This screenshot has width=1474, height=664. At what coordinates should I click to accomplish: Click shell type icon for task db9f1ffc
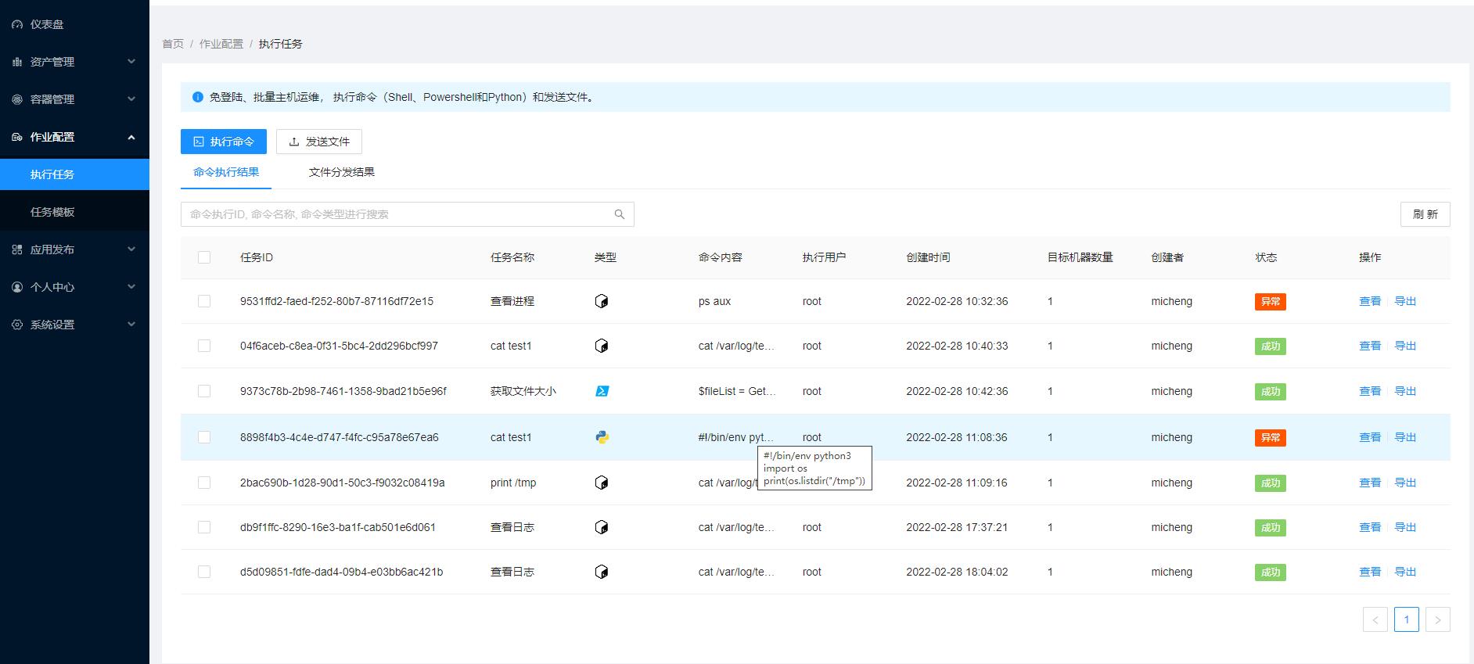602,527
